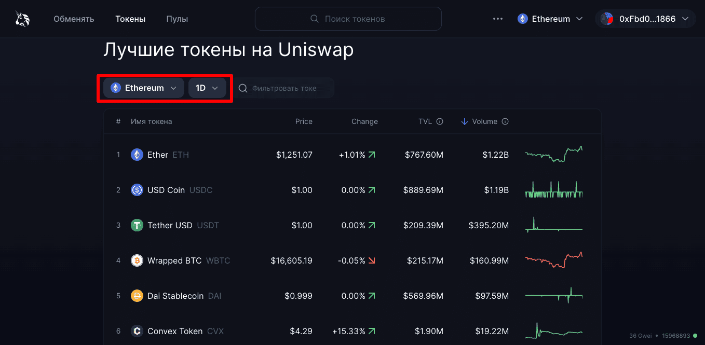Expand wallet 0xFbd0...1866 account menu
Viewport: 705px width, 345px height.
point(645,19)
